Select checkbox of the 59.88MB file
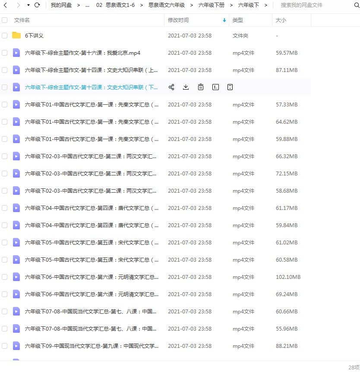Image resolution: width=360 pixels, height=372 pixels. click(4, 139)
